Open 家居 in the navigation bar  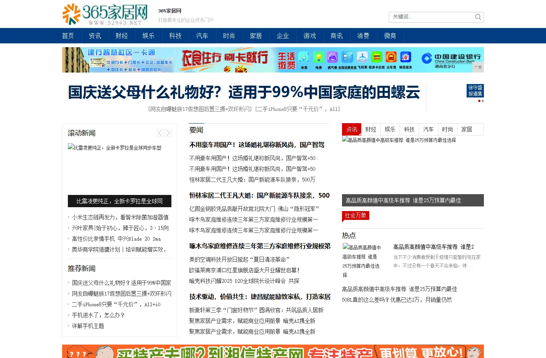[256, 36]
